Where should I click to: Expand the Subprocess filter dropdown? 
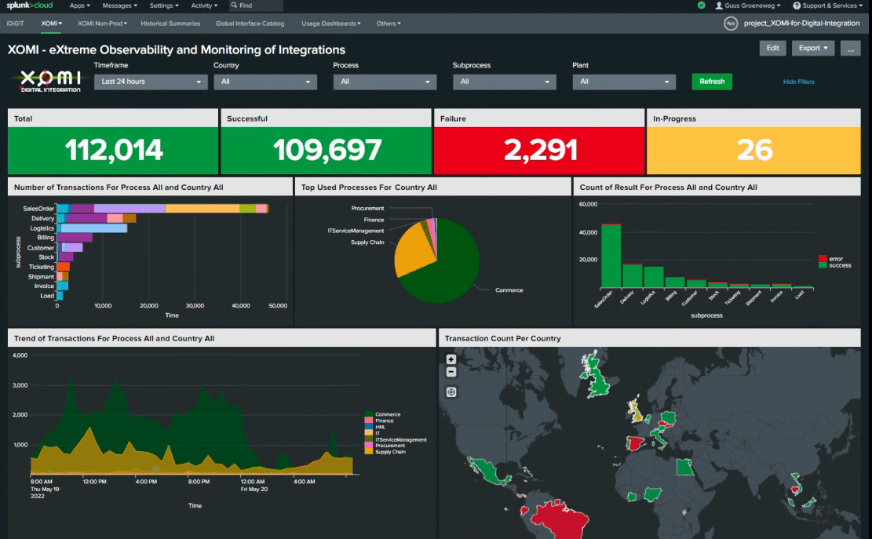pos(505,82)
